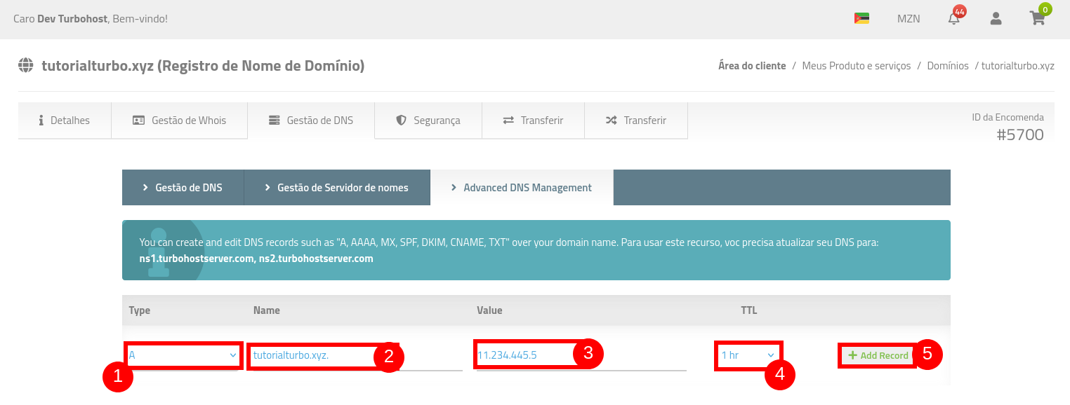Switch to the Gestão de Whois tab
Viewport: 1070px width, 405px height.
(x=180, y=121)
